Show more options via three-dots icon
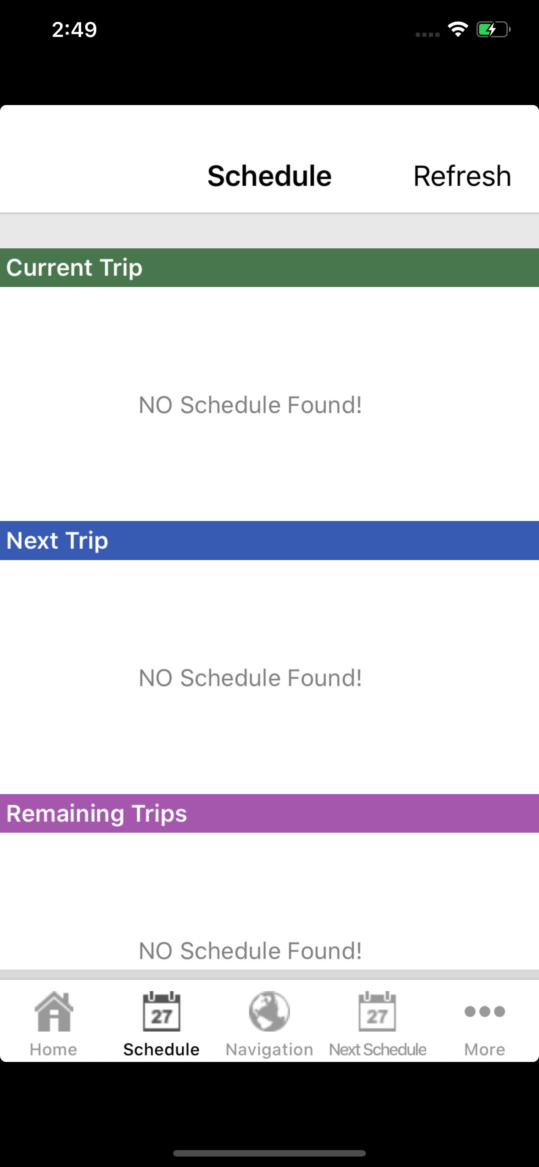Image resolution: width=539 pixels, height=1167 pixels. (485, 1011)
